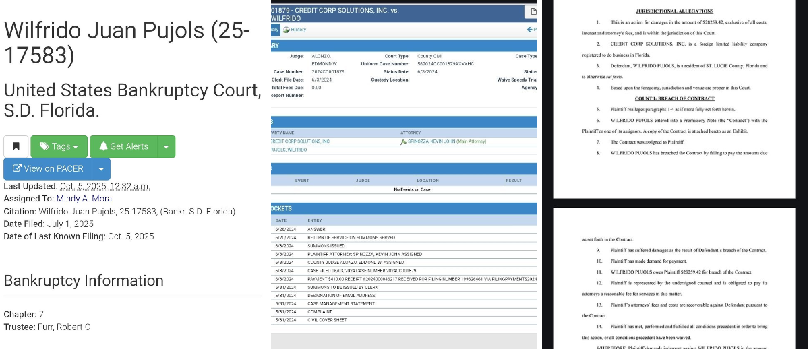The image size is (809, 349).
Task: Click 6/20/2024 date in dockets table
Action: click(x=282, y=238)
